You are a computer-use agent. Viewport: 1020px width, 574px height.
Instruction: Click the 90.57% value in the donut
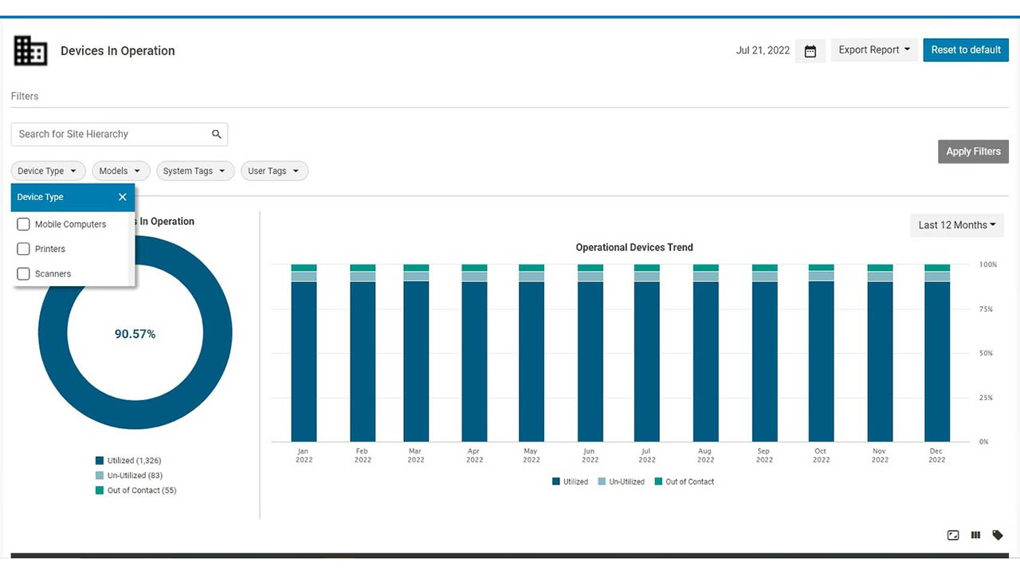coord(135,334)
